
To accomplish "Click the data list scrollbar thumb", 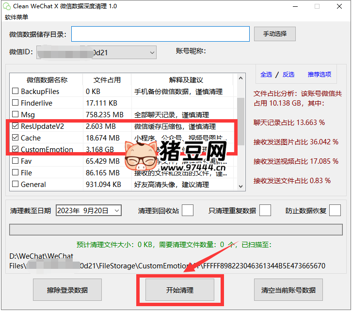I will (240, 121).
